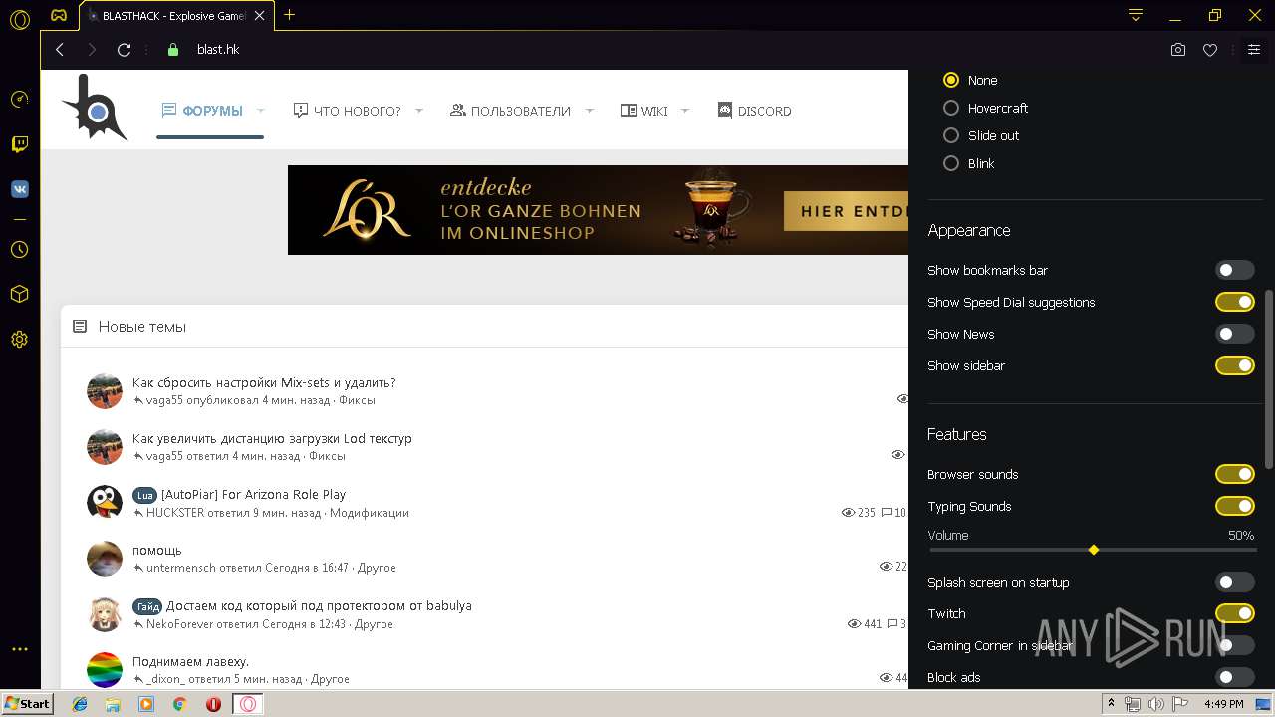Turn off Browser sounds

1234,474
